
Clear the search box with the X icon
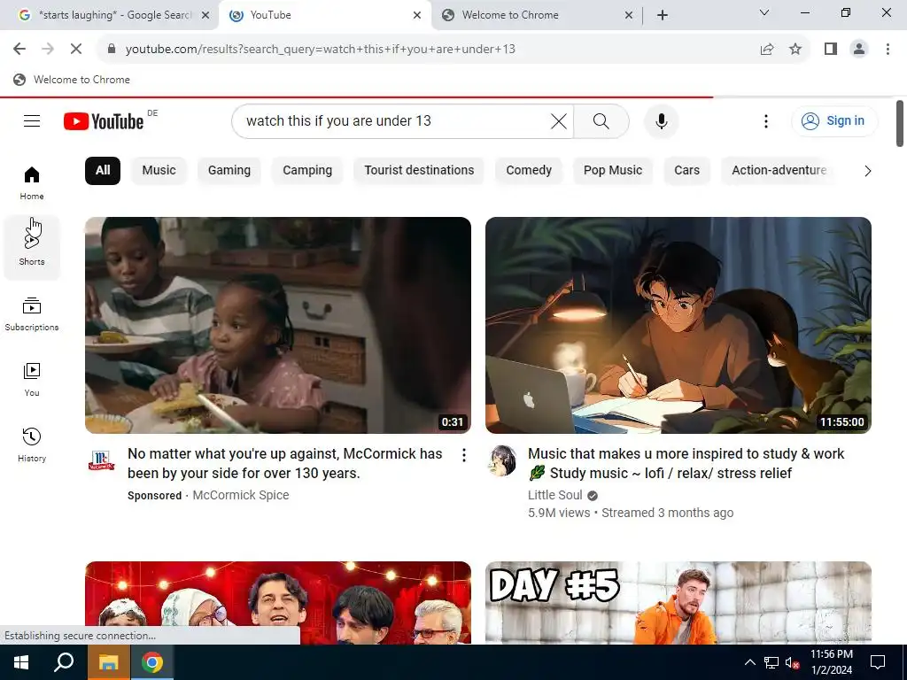point(559,120)
